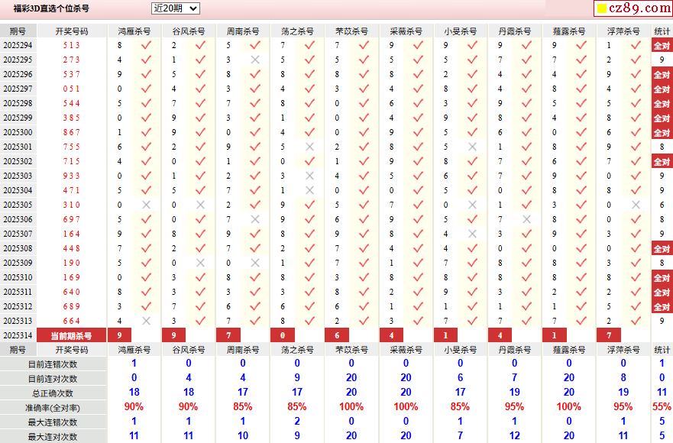Click the 丹霞杀号 accuracy value 95%
673x443 pixels.
514,406
